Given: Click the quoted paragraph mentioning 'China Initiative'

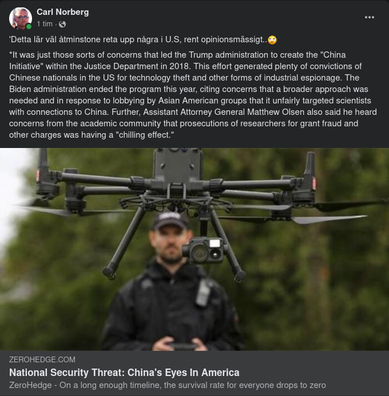Looking at the screenshot, I should (x=193, y=95).
